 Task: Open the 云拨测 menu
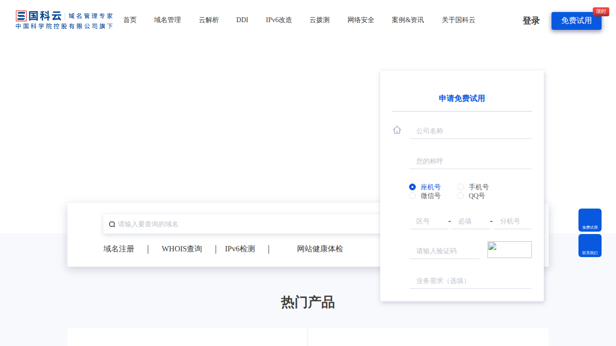click(320, 20)
